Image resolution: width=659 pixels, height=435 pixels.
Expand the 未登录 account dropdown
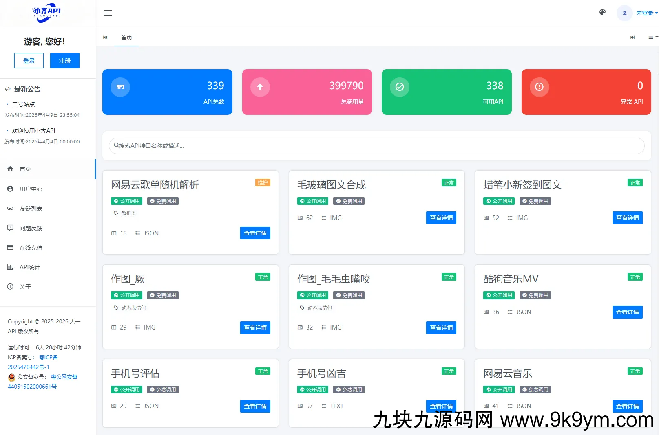coord(647,13)
